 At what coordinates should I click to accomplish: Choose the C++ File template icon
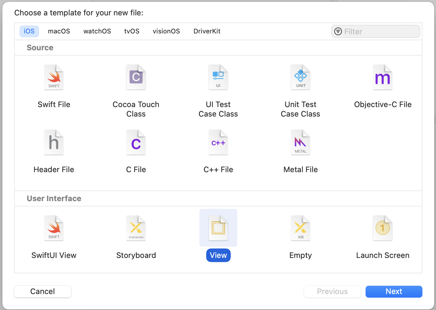tap(218, 143)
